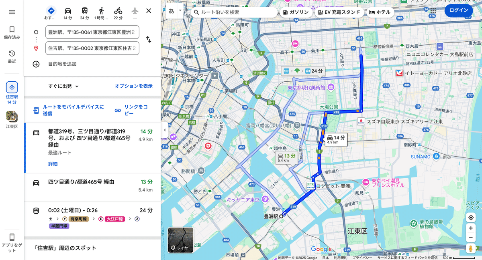Filter by ガソリン gas stations chip
This screenshot has width=482, height=260.
point(296,12)
